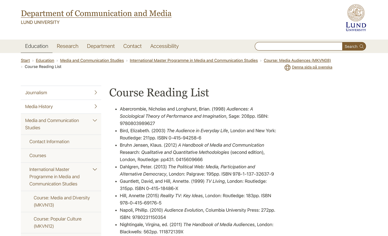Image resolution: width=388 pixels, height=236 pixels.
Task: Click the globe icon beside Denna sida på svenska
Action: point(287,67)
